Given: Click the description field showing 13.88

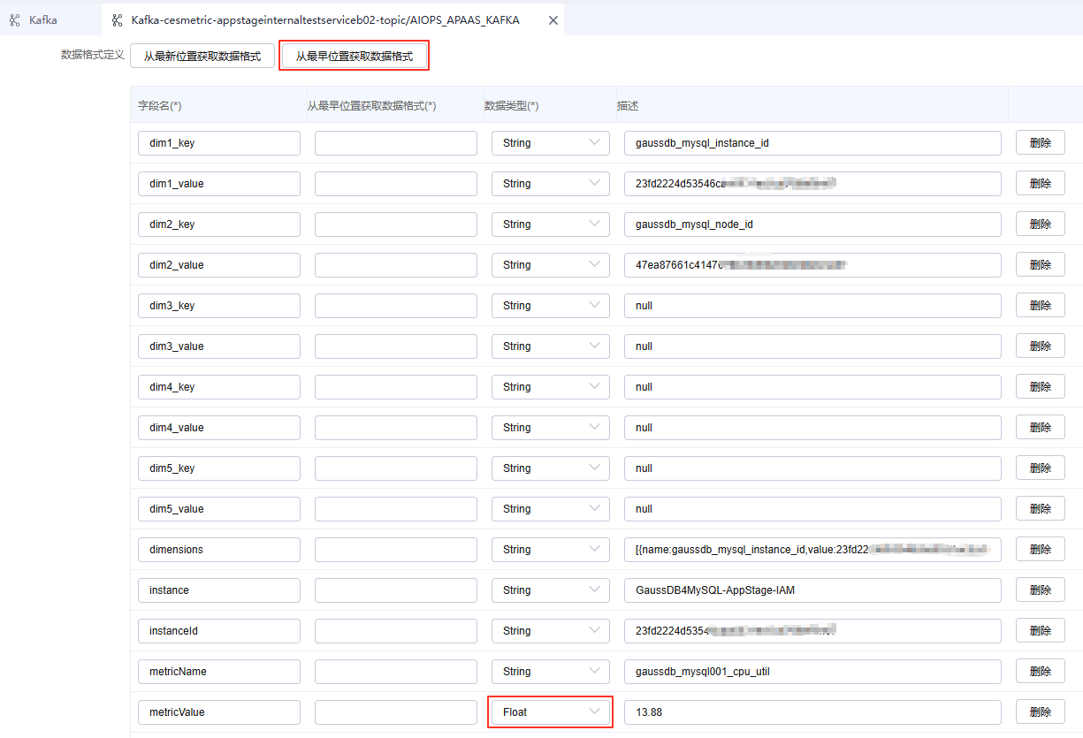Looking at the screenshot, I should [x=812, y=712].
